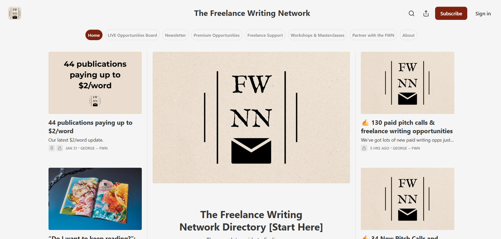This screenshot has width=501, height=239.
Task: Open the '44 publications paying up to $2/word' post
Action: coord(90,127)
